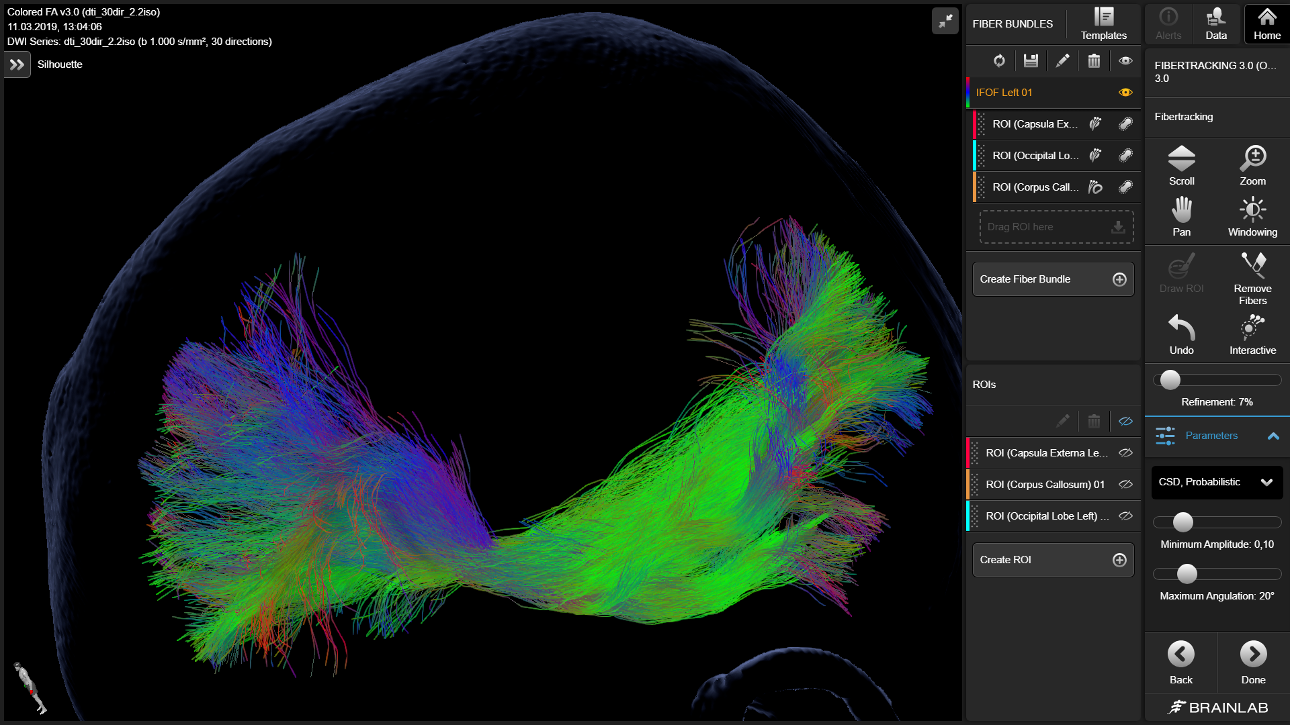Click the Zoom magnifier tool
The height and width of the screenshot is (725, 1290).
(1252, 164)
